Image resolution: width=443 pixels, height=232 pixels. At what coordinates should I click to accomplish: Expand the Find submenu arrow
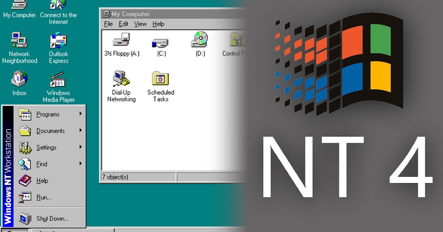point(80,164)
